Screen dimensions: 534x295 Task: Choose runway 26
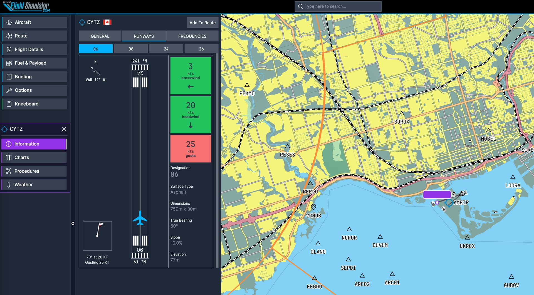[201, 49]
